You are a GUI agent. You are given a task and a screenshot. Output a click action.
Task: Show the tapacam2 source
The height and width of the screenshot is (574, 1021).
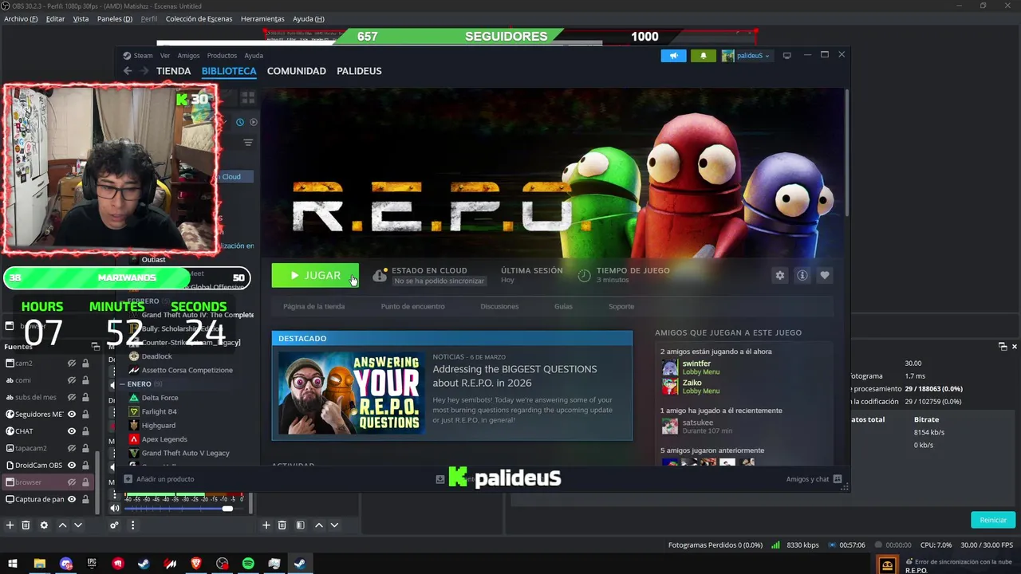coord(72,448)
